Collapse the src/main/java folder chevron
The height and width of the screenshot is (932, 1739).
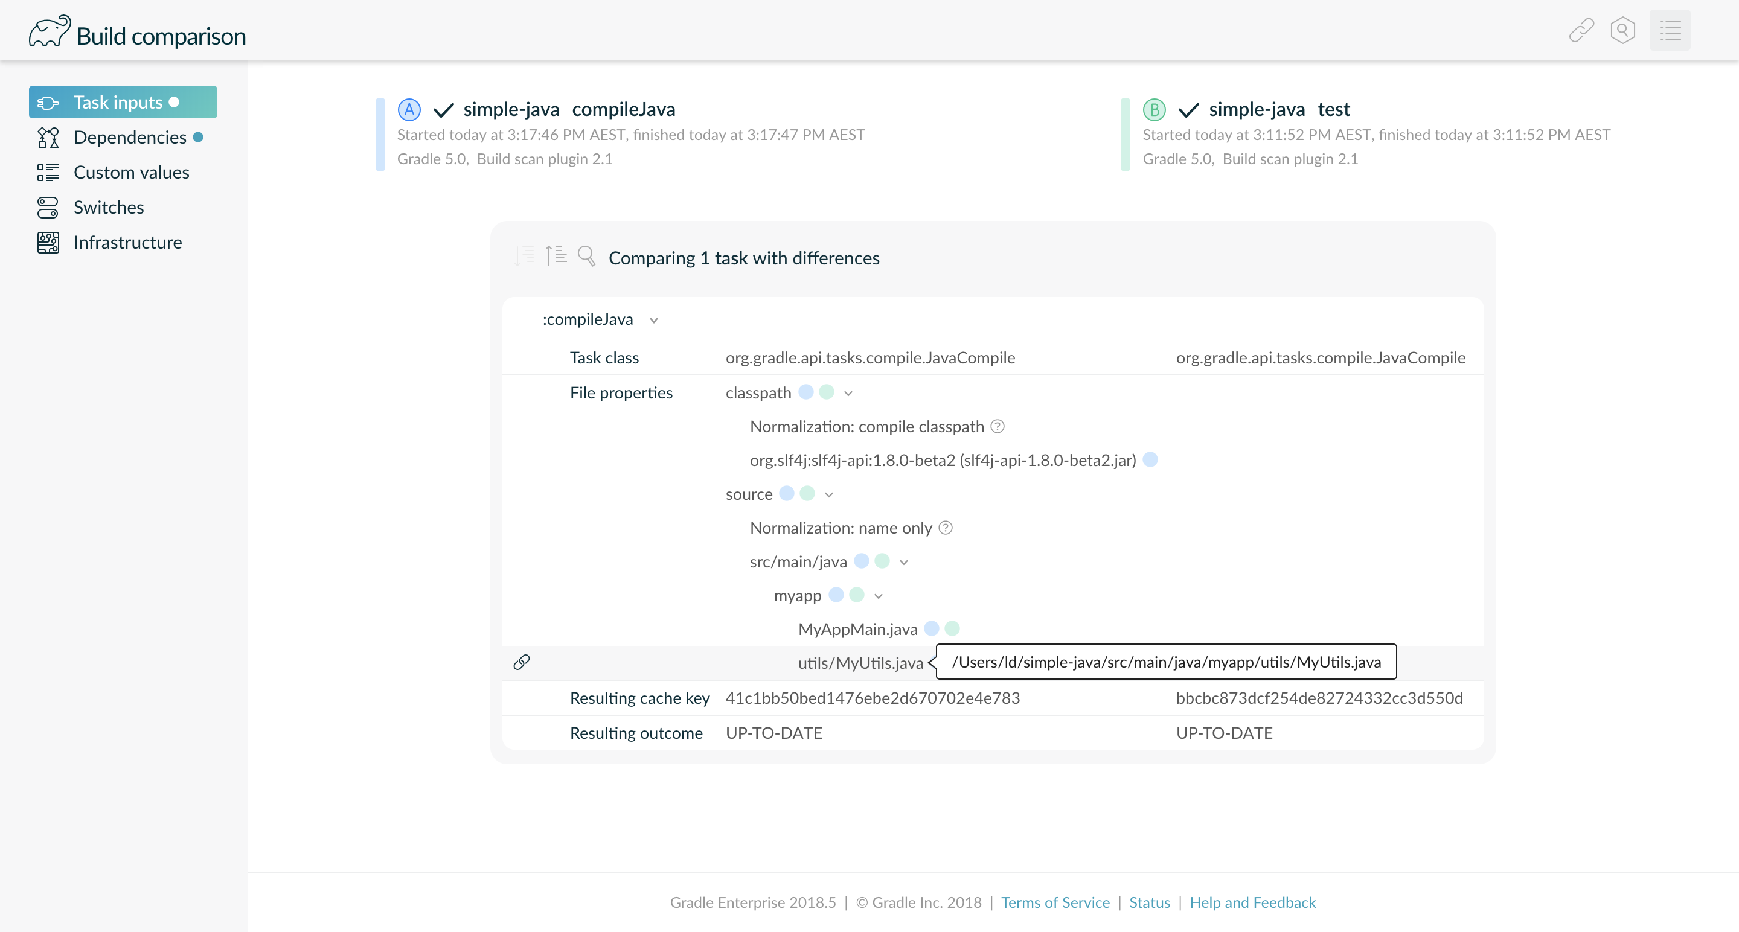[903, 562]
